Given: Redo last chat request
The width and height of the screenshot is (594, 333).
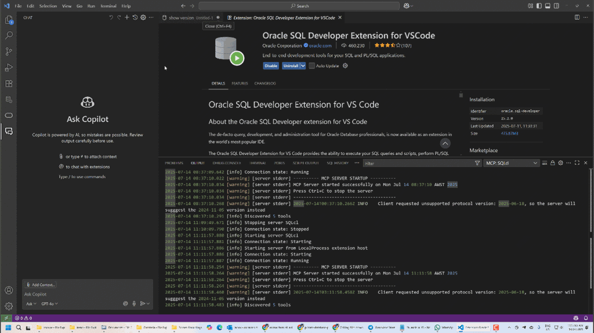Looking at the screenshot, I should coord(119,17).
